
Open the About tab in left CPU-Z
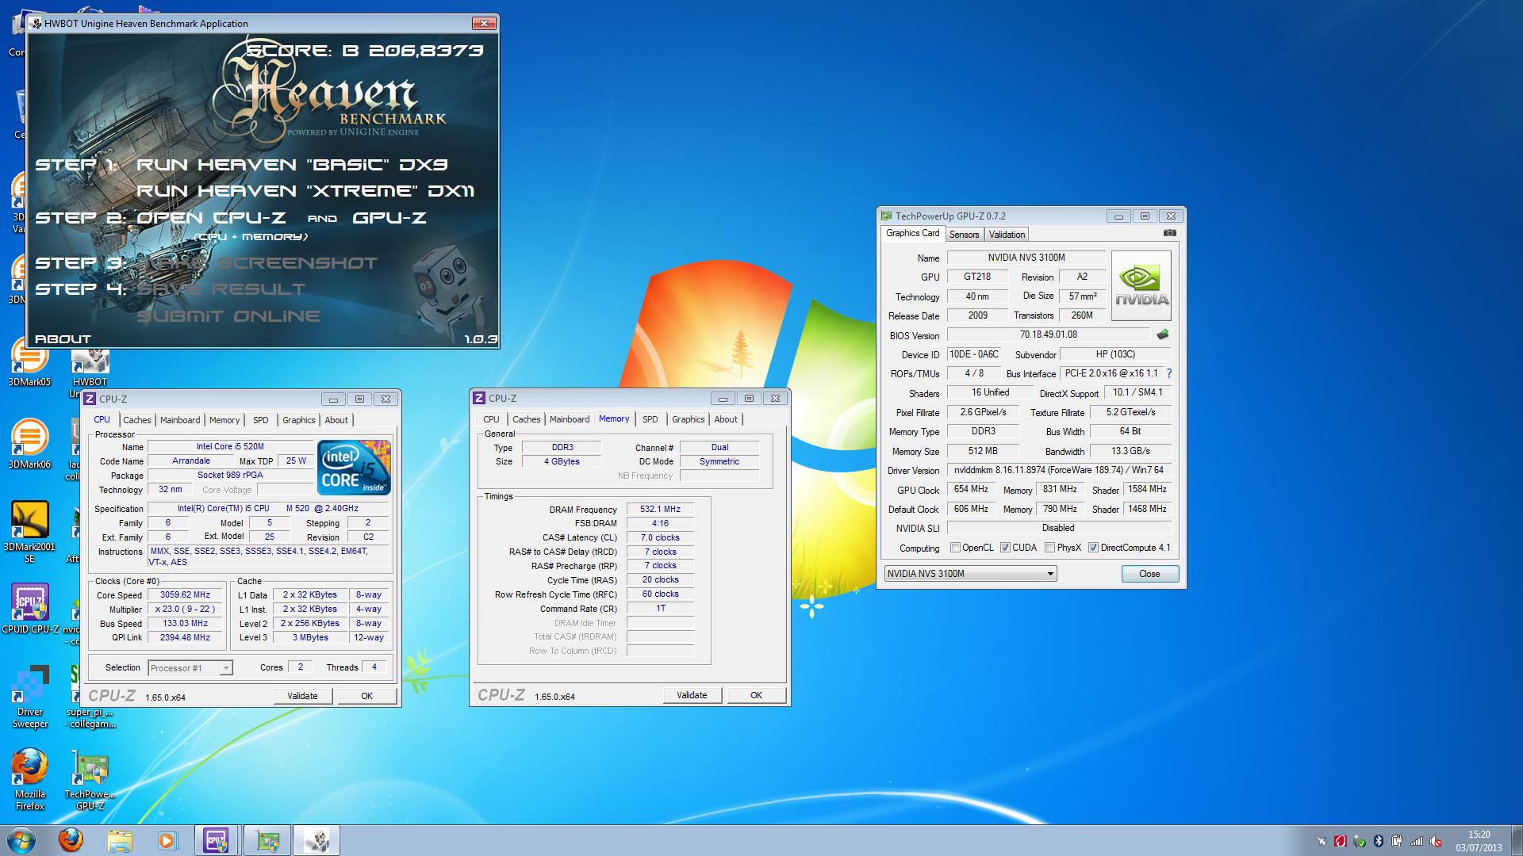pos(336,420)
